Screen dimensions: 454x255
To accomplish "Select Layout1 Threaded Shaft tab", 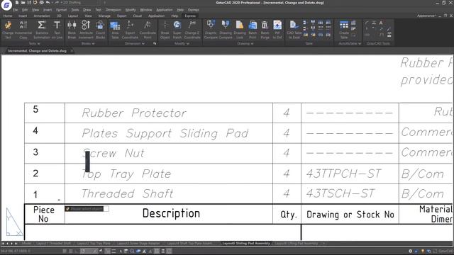I will click(54, 244).
